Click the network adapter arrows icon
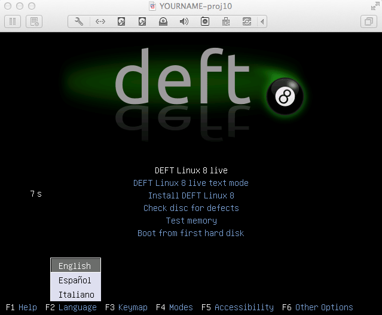The width and height of the screenshot is (382, 315). click(x=100, y=22)
